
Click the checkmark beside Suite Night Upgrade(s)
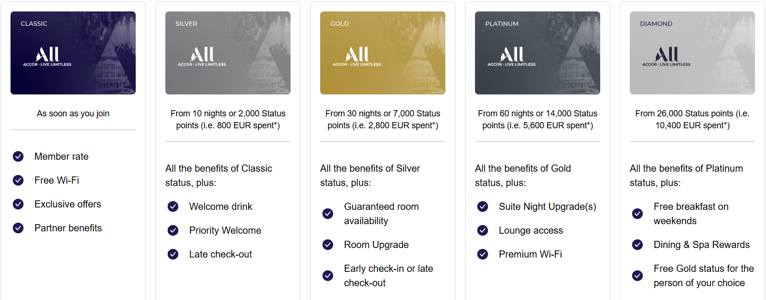click(483, 207)
